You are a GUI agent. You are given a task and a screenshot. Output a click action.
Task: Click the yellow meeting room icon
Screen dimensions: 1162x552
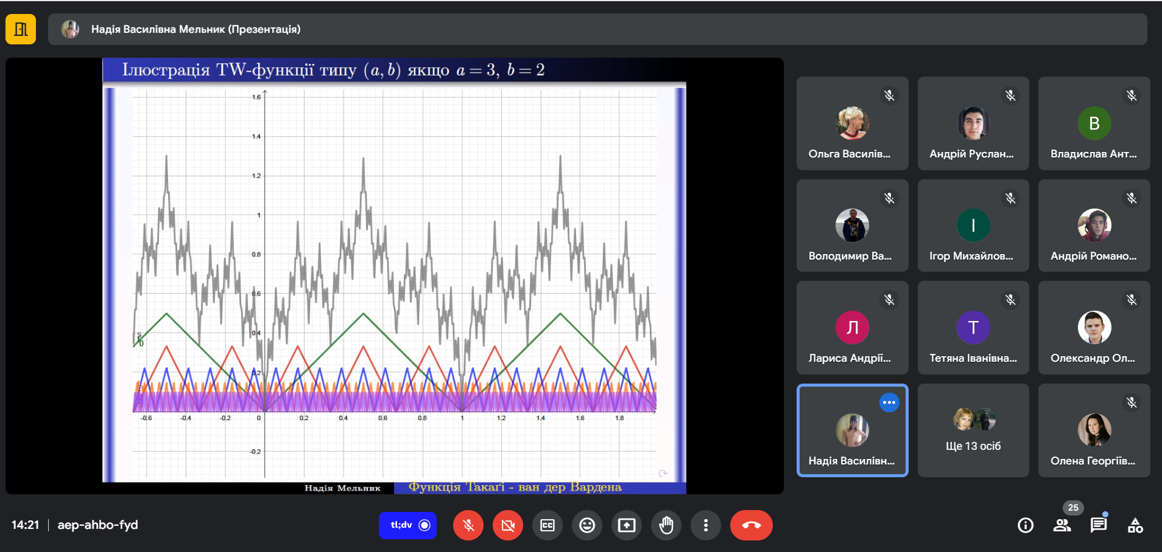pos(21,29)
